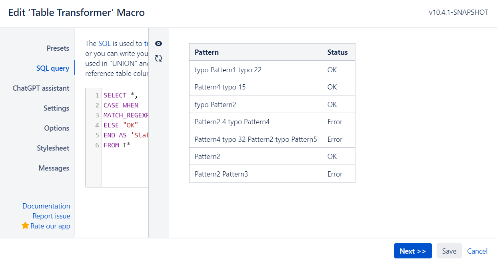497x262 pixels.
Task: Save the macro configuration
Action: point(449,251)
